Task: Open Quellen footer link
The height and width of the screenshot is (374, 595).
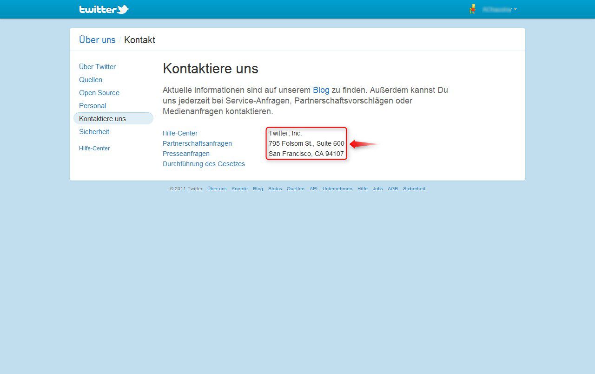Action: [296, 189]
